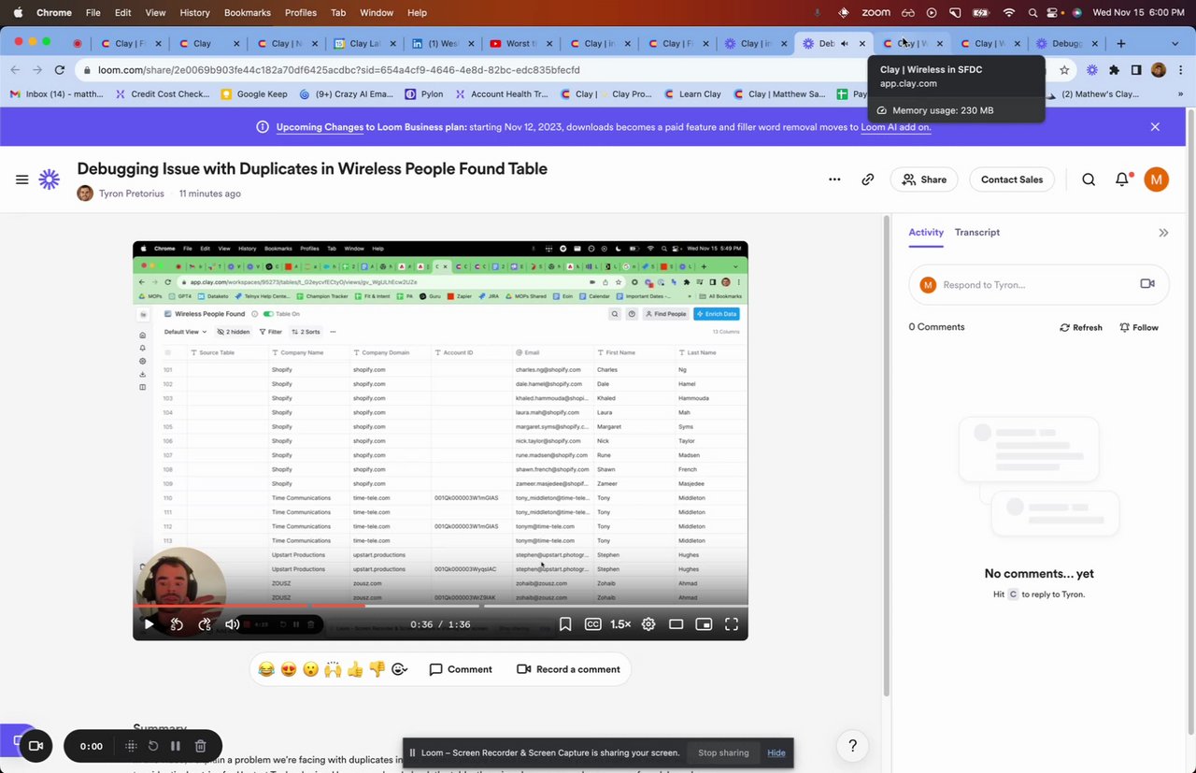Open the Google Keep bookmark

click(254, 94)
